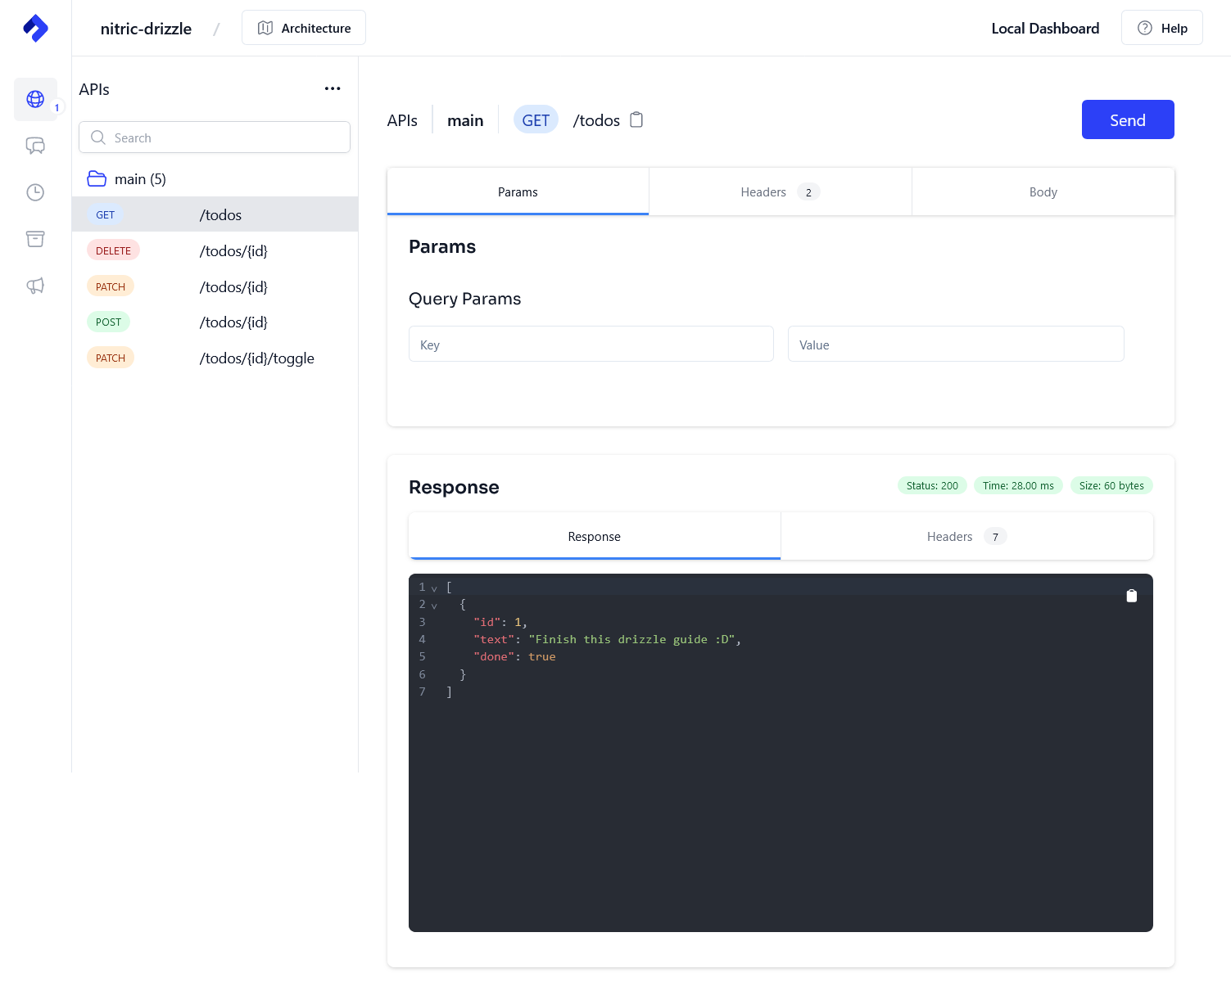Select the DELETE /todos/{id} endpoint
This screenshot has width=1231, height=982.
tap(215, 250)
